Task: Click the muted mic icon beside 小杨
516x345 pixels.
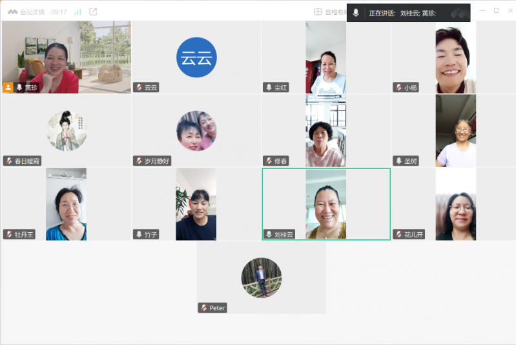Action: point(398,87)
